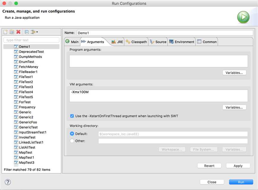Open Variables for VM arguments

click(x=234, y=107)
